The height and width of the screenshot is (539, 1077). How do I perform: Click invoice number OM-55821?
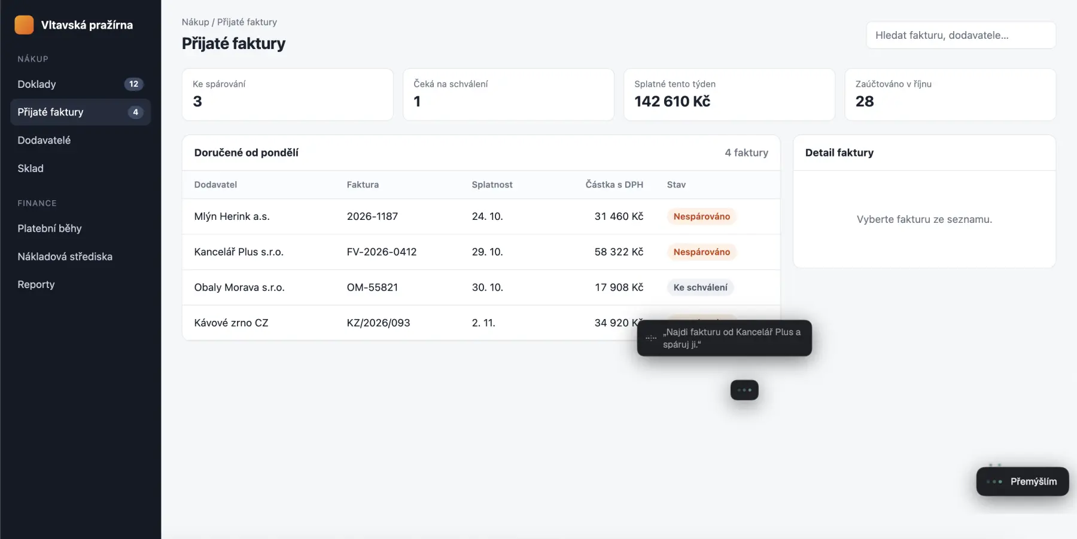[372, 287]
